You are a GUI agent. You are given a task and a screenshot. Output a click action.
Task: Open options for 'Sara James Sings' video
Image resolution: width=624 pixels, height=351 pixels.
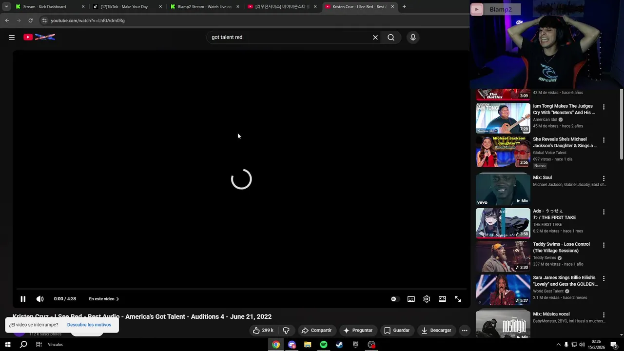coord(604,278)
